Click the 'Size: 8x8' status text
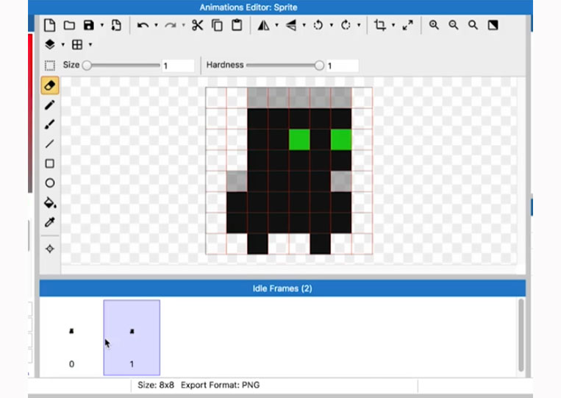Image resolution: width=561 pixels, height=398 pixels. tap(156, 385)
